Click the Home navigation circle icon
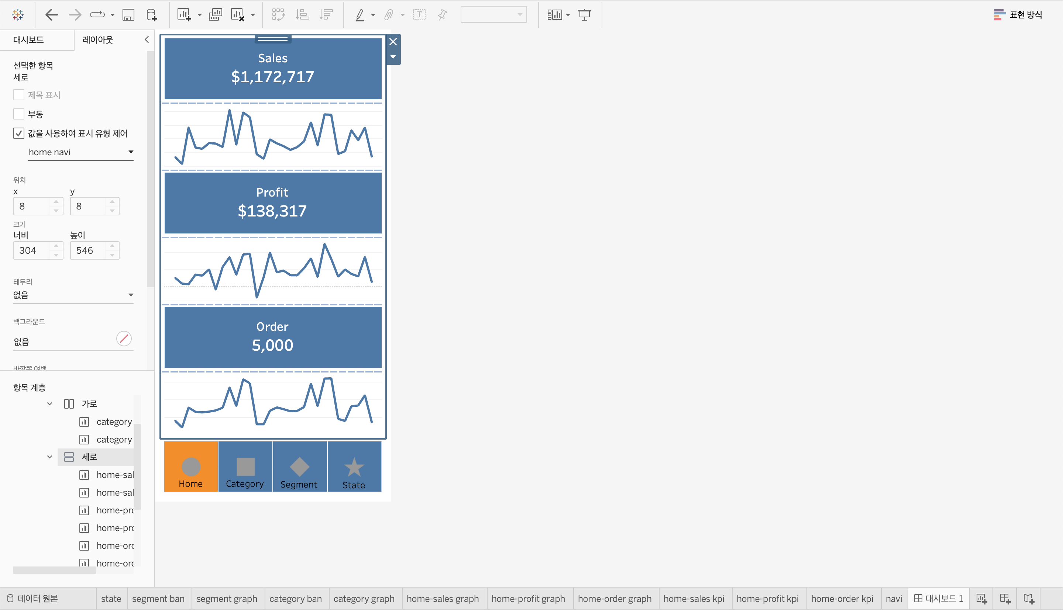This screenshot has height=610, width=1063. click(x=191, y=467)
